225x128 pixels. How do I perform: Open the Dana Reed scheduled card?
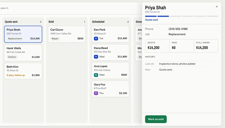[110, 52]
